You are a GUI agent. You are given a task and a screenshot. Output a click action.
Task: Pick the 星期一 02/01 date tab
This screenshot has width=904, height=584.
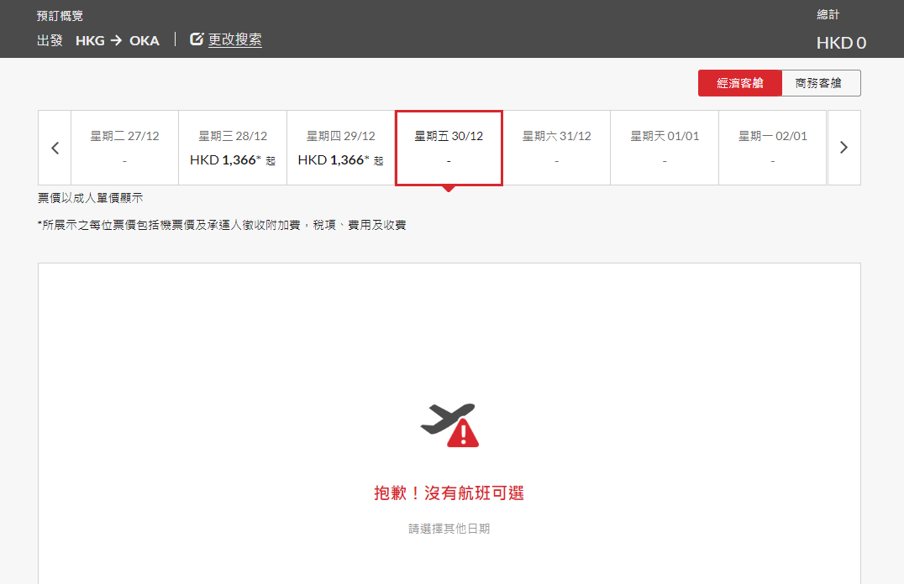point(772,148)
